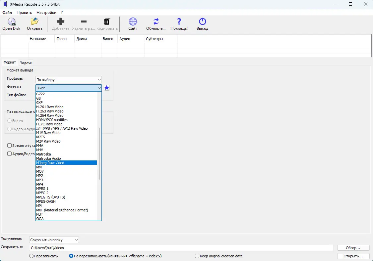373x261 pixels.
Task: Click the format list scrollbar thumb
Action: point(99,154)
